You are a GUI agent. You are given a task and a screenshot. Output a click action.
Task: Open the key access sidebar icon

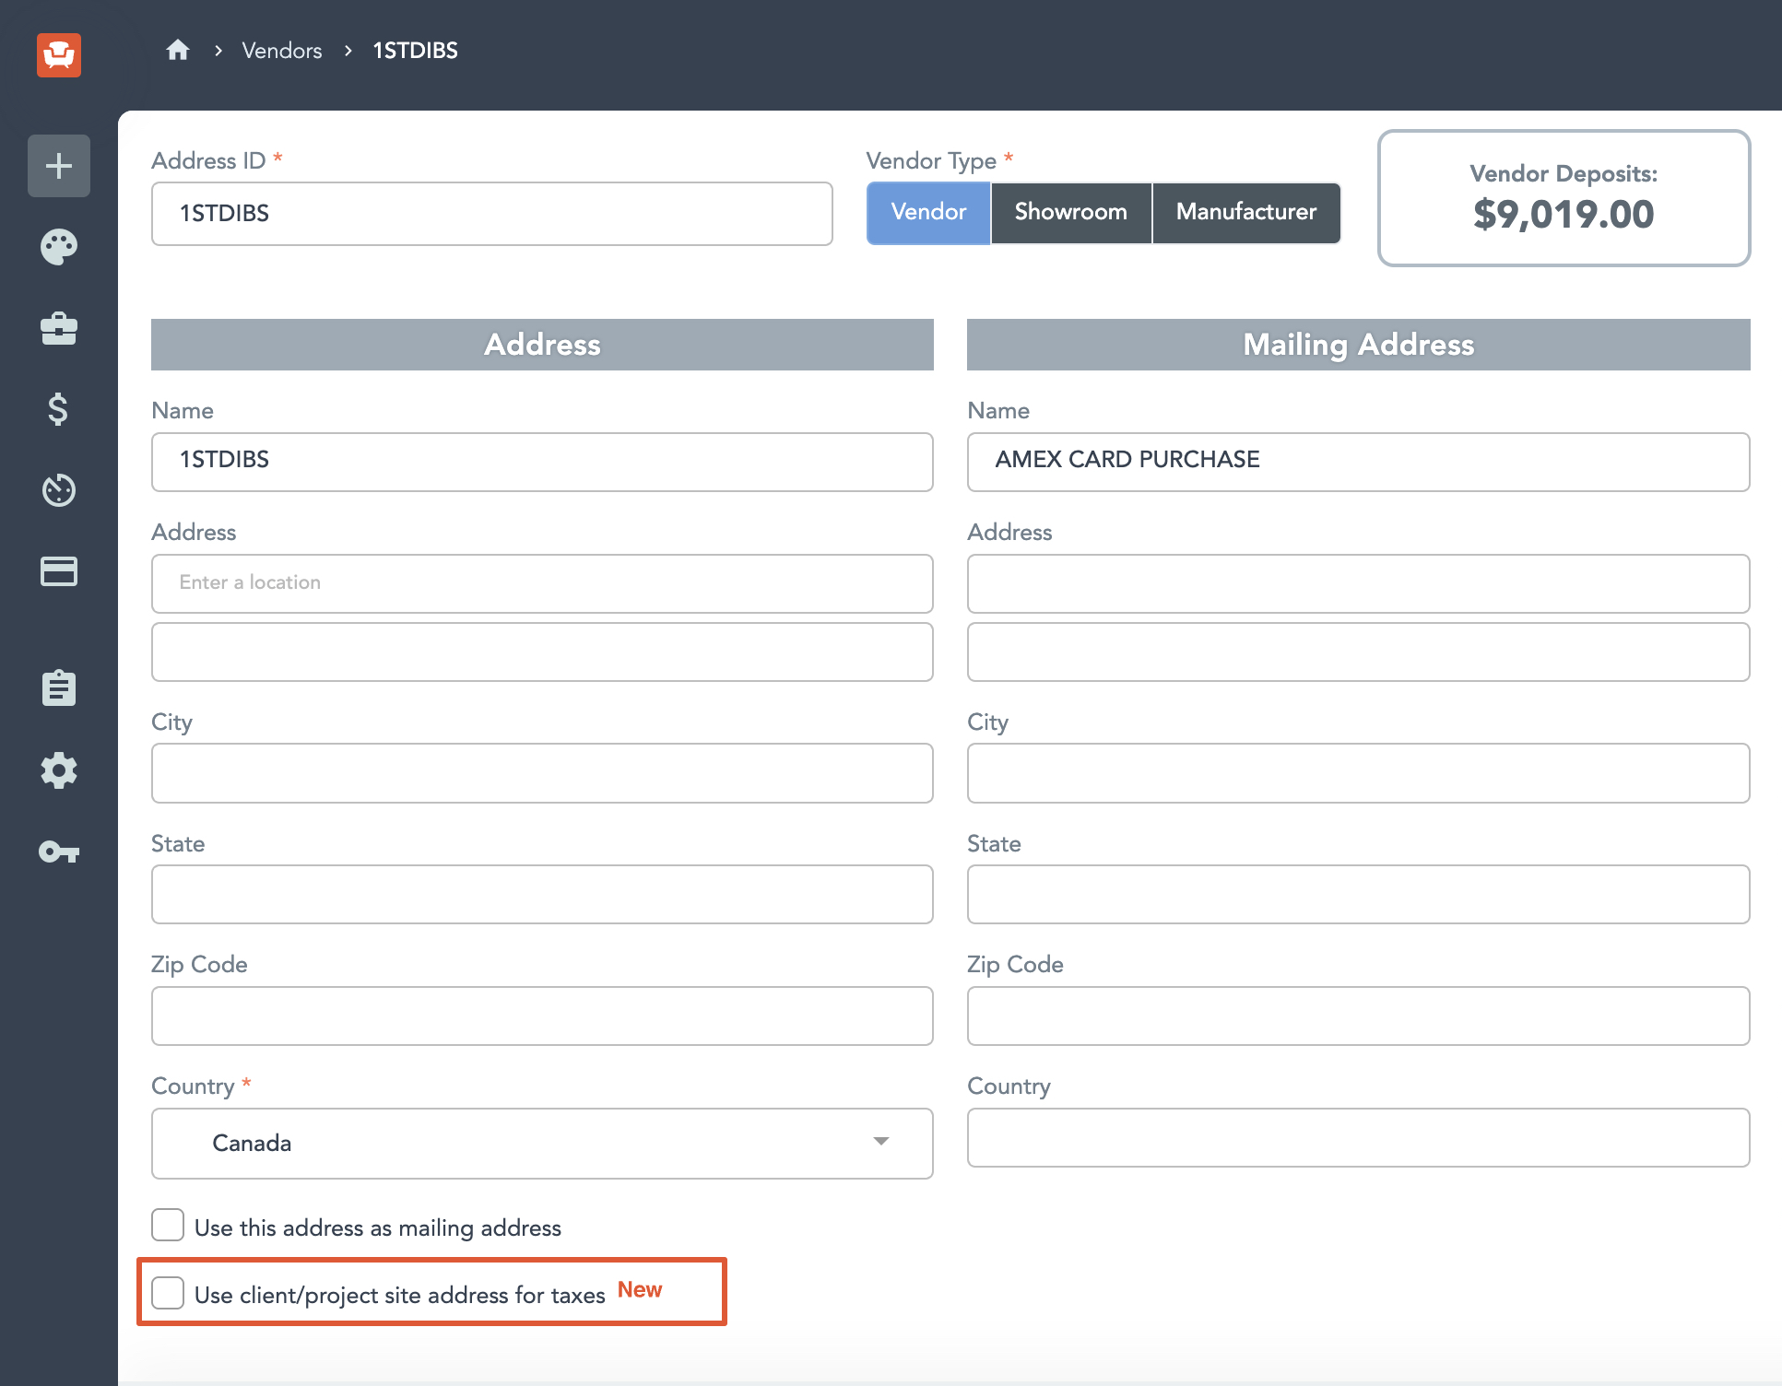click(59, 852)
